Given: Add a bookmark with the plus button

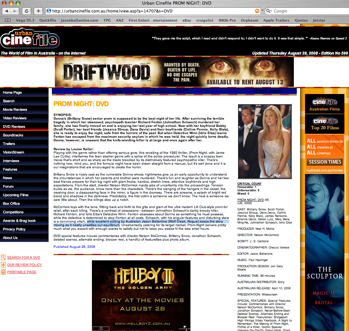Looking at the screenshot, I should (38, 11).
